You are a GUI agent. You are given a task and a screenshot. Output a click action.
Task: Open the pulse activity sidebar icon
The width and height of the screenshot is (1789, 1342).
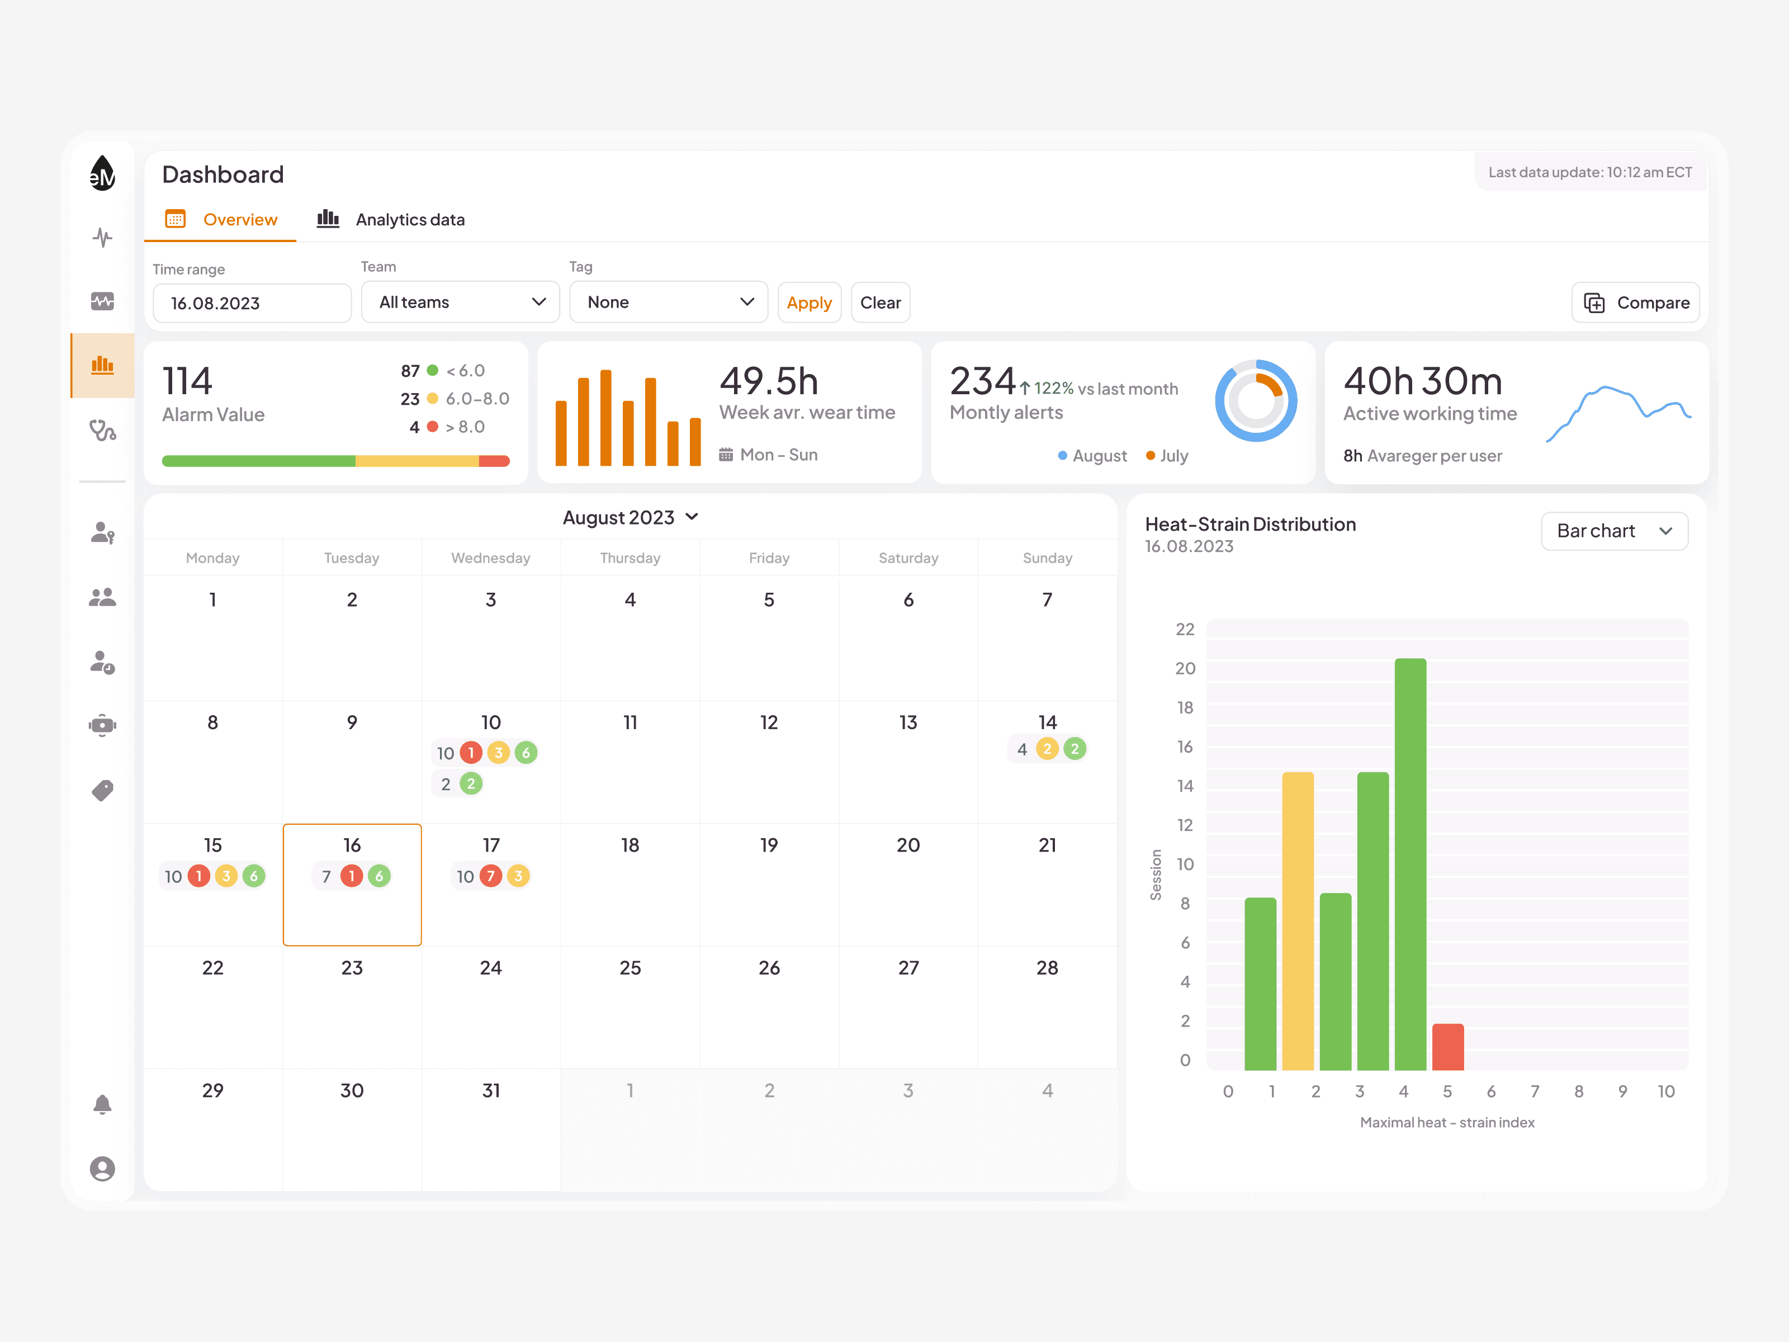[102, 237]
